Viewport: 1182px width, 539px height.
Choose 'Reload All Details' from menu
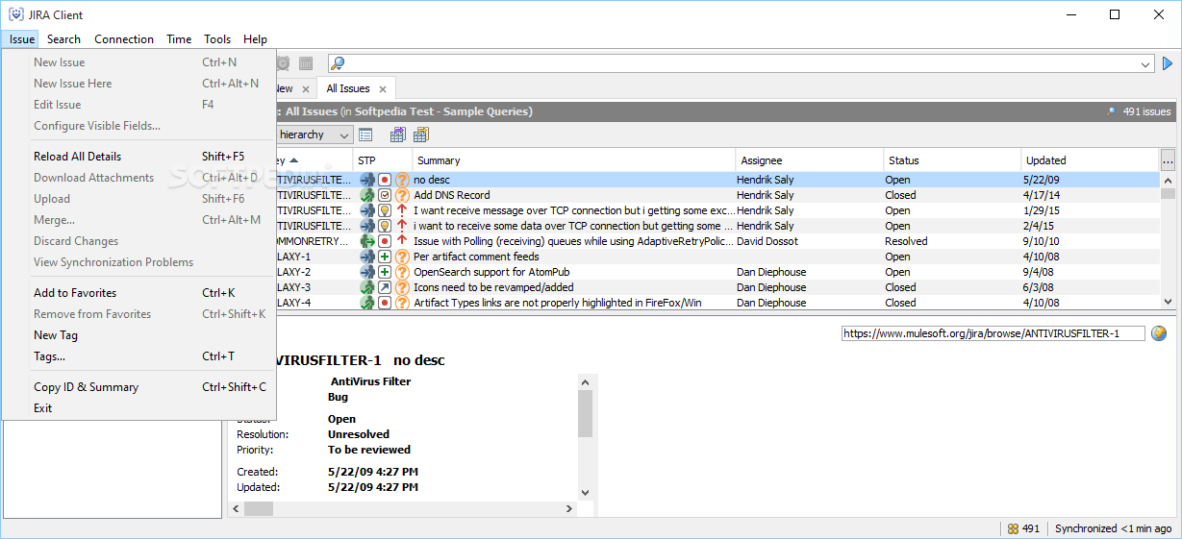tap(139, 157)
